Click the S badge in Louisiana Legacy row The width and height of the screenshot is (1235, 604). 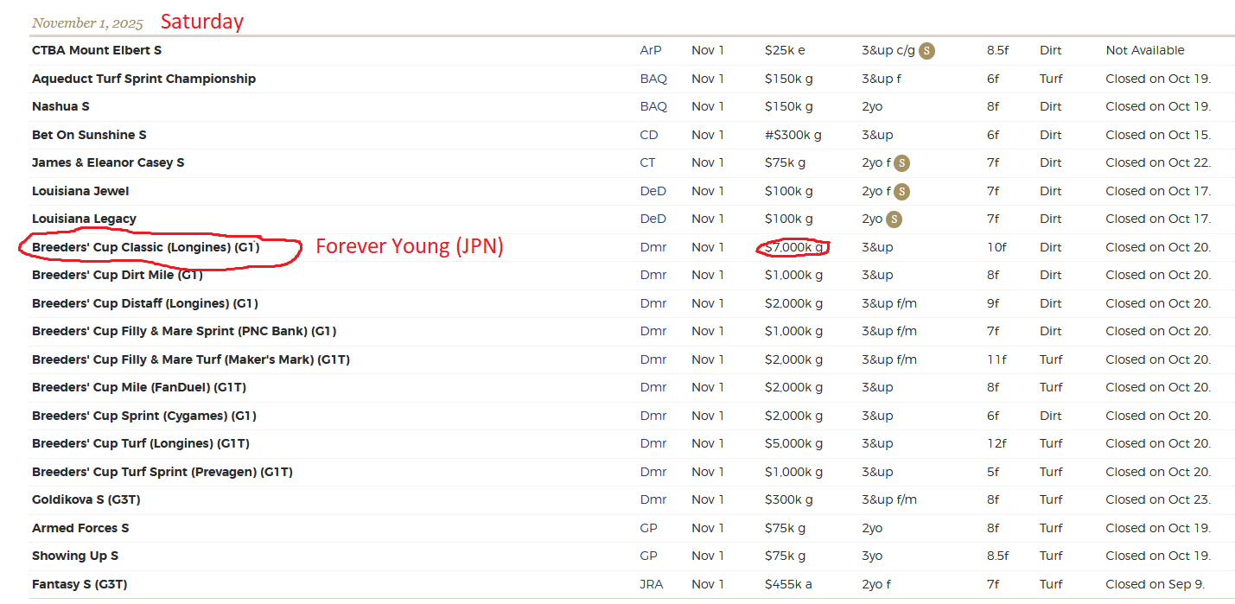[x=894, y=219]
